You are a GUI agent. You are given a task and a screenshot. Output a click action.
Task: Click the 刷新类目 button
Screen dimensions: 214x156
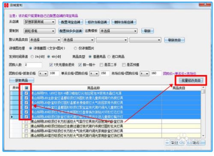coord(174,40)
